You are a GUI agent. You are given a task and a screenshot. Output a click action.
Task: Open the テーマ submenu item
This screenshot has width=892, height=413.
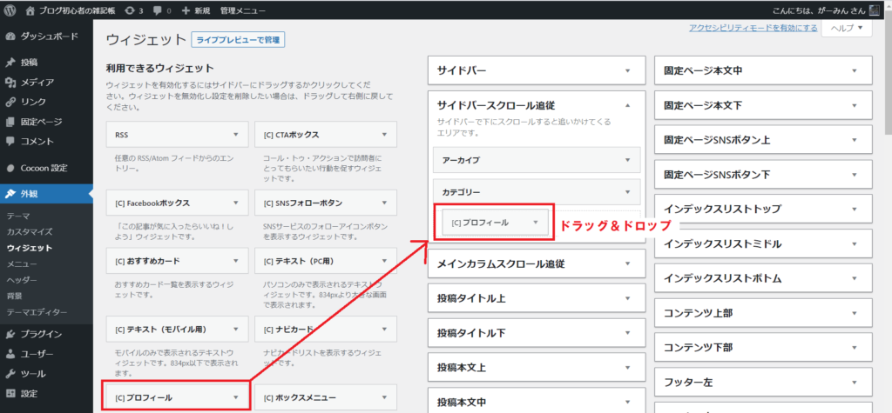tap(18, 216)
